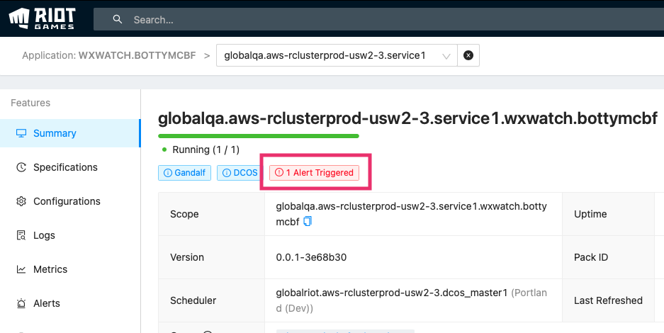Copy scope value with copy icon

(x=308, y=222)
